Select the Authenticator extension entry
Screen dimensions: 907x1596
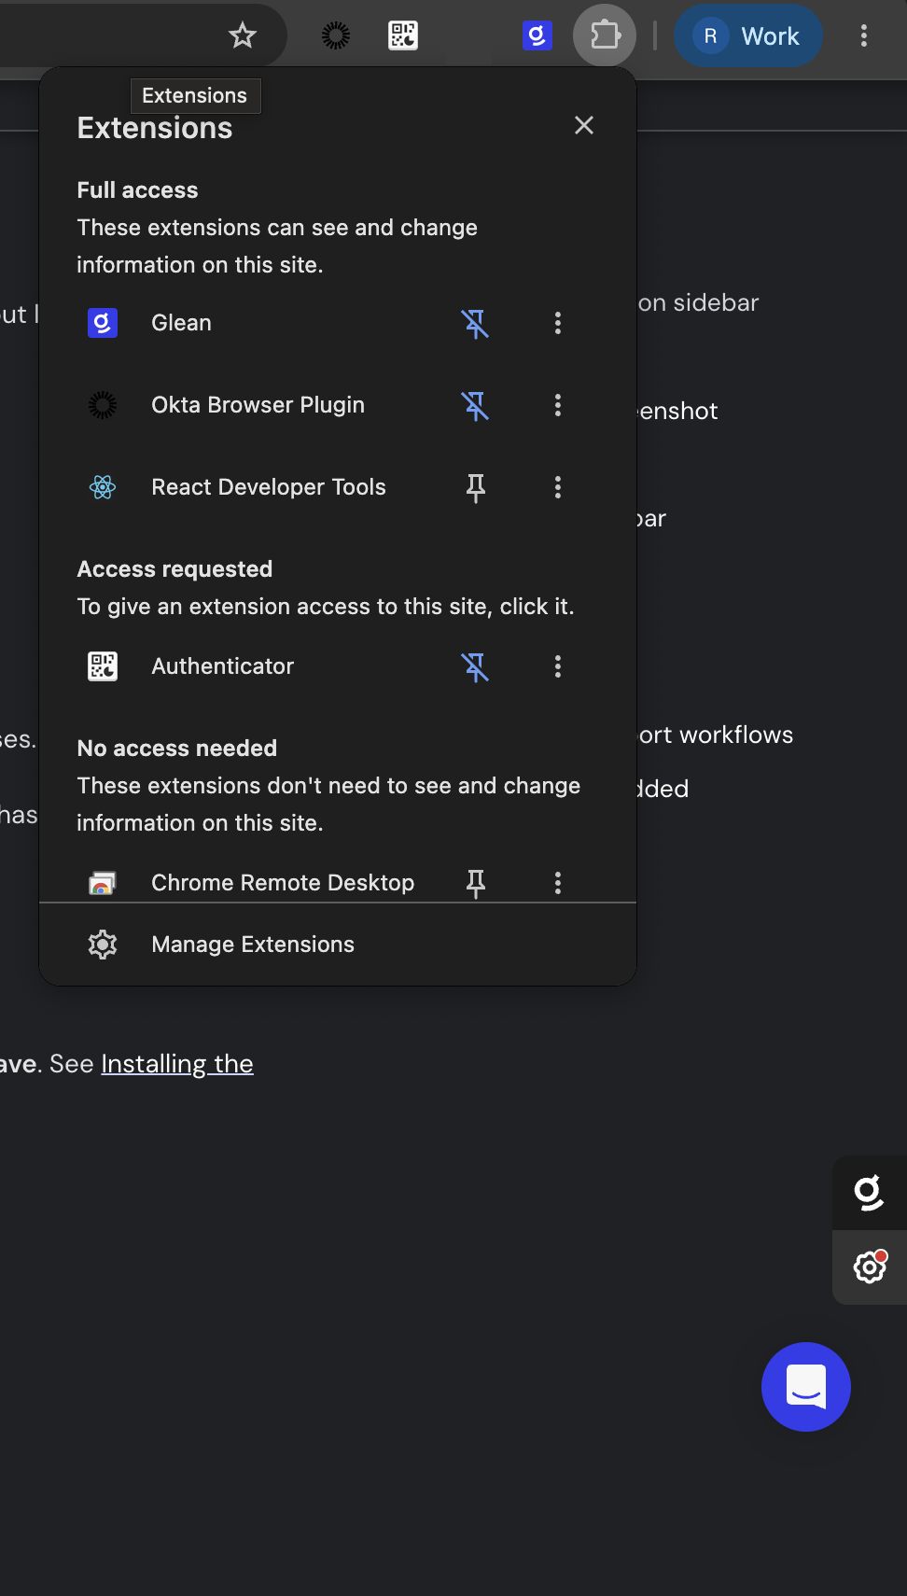click(x=223, y=666)
